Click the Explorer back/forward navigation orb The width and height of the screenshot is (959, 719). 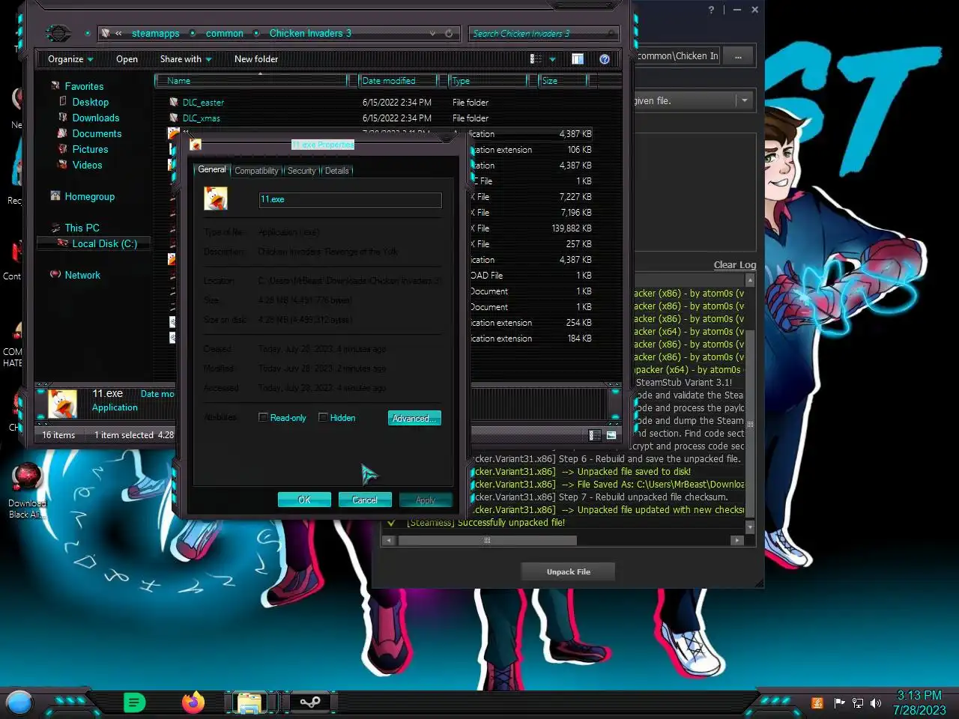pos(58,33)
